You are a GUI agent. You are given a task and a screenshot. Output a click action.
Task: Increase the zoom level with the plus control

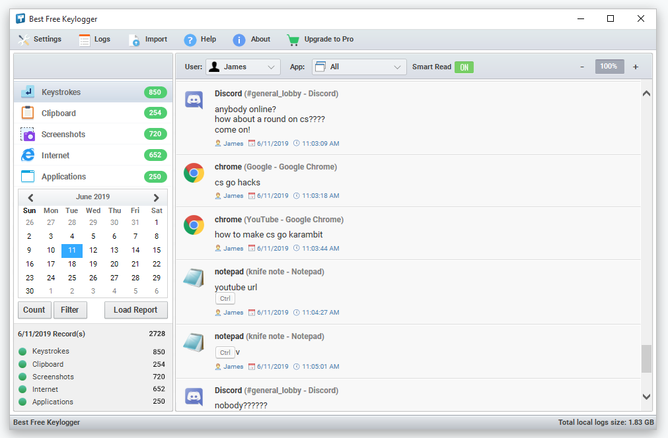click(x=635, y=67)
